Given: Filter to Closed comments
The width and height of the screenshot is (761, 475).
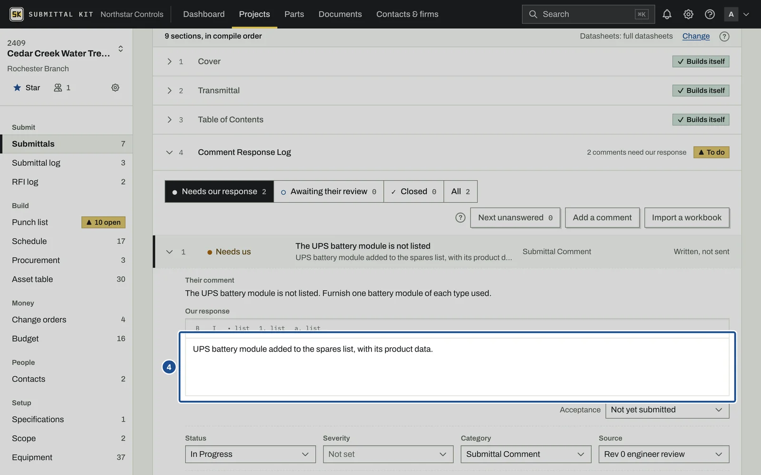Looking at the screenshot, I should 414,191.
